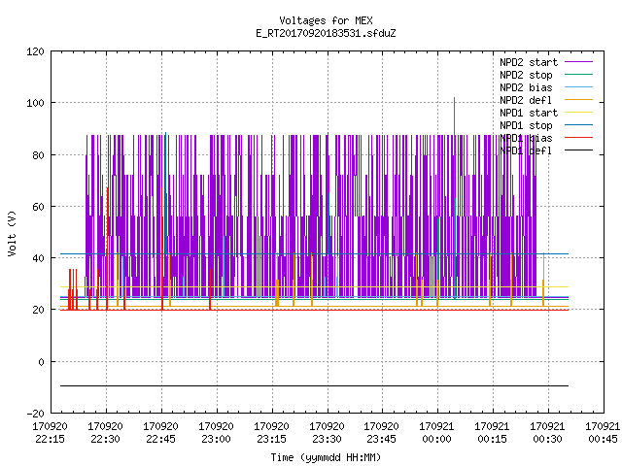The image size is (622, 466).
Task: Click the x-axis tick 170920 23:45
Action: [382, 433]
